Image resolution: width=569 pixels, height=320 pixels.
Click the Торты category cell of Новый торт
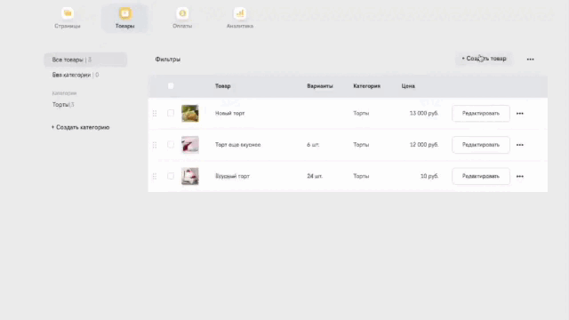[361, 114]
